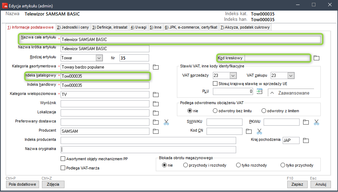Clear Kod CN with scissors icon
Viewport: 338px width, 192px height.
pos(259,131)
